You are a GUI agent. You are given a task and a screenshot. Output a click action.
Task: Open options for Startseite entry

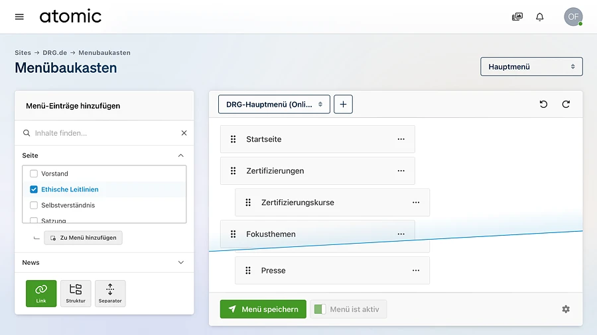click(401, 140)
